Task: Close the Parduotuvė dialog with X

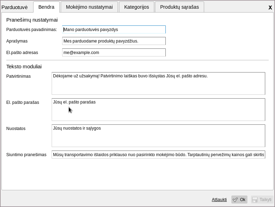Action: click(x=270, y=7)
